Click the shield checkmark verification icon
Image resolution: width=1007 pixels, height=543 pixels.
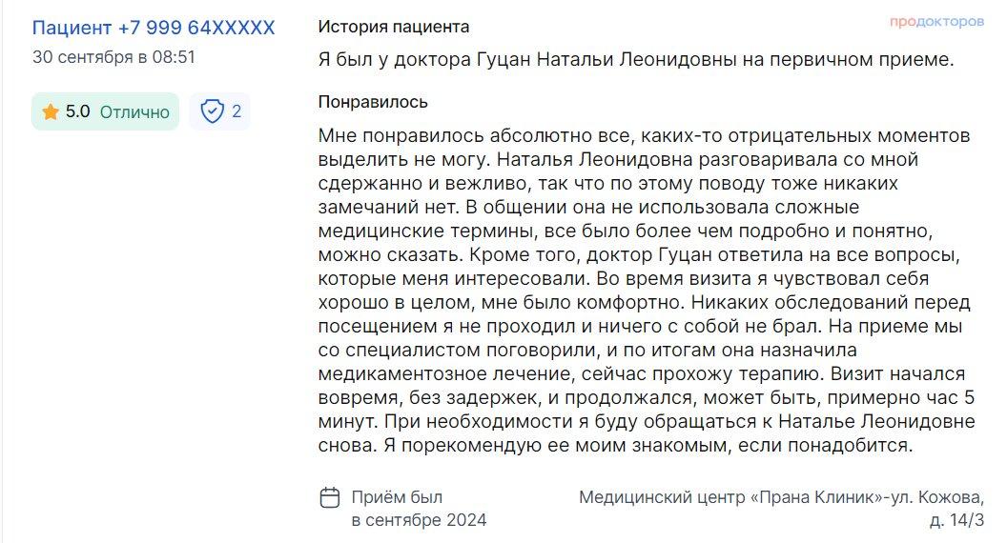[212, 111]
